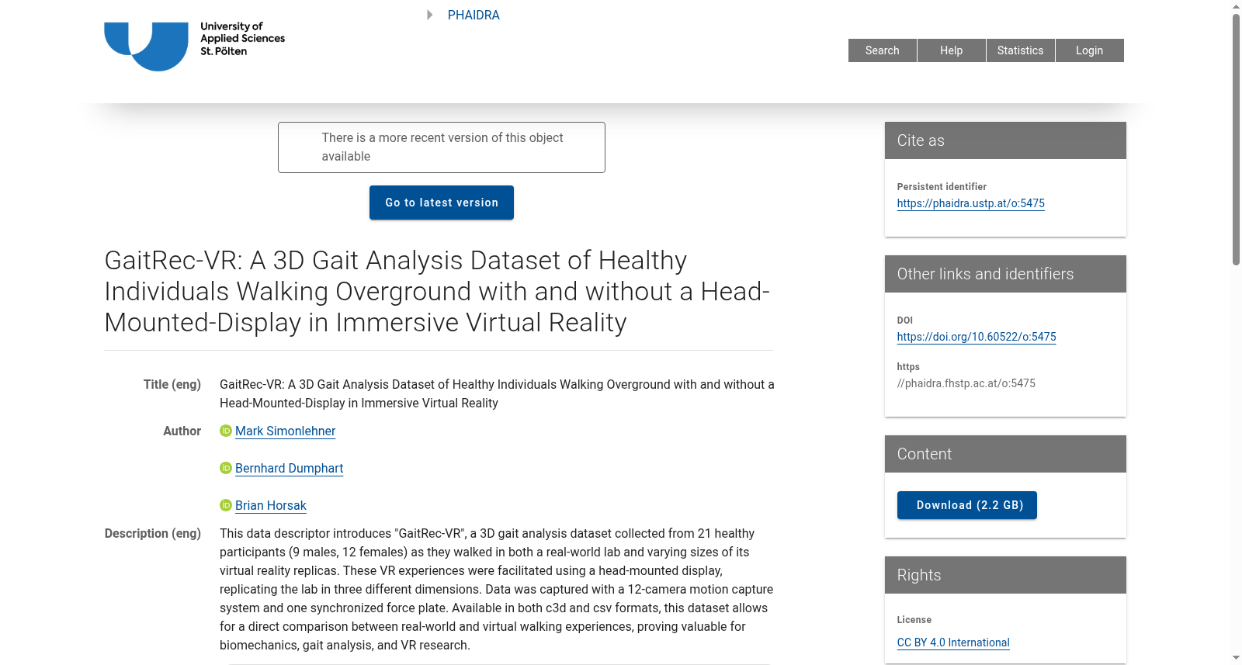The width and height of the screenshot is (1242, 665).
Task: Click the //phaidra.fhstp.ac.at/o:5475 text
Action: coord(966,383)
